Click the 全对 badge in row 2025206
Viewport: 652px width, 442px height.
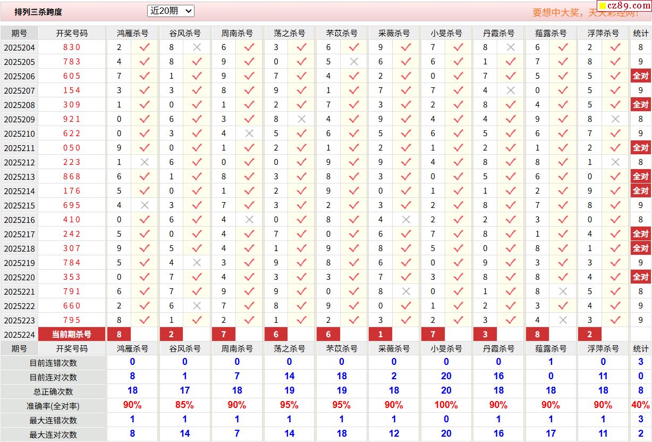tap(641, 76)
